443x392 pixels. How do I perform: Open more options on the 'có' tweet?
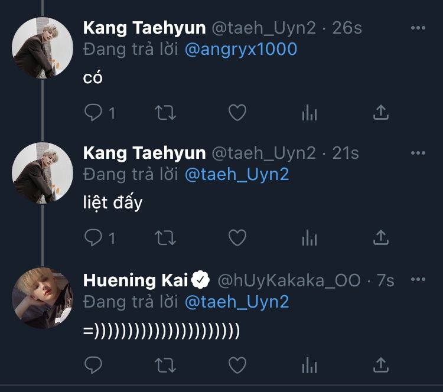click(x=418, y=28)
